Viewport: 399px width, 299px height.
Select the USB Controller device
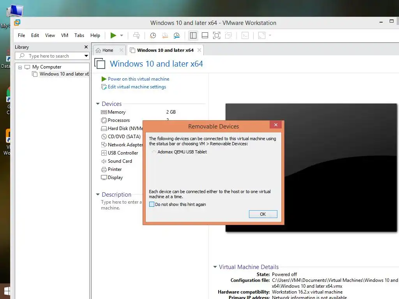(x=120, y=153)
